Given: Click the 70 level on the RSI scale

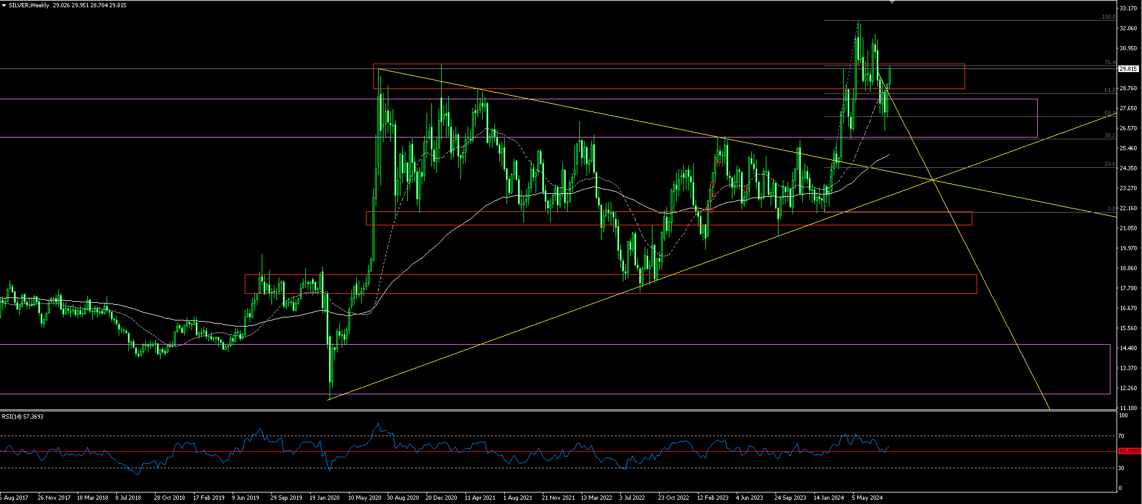Looking at the screenshot, I should tap(1121, 436).
